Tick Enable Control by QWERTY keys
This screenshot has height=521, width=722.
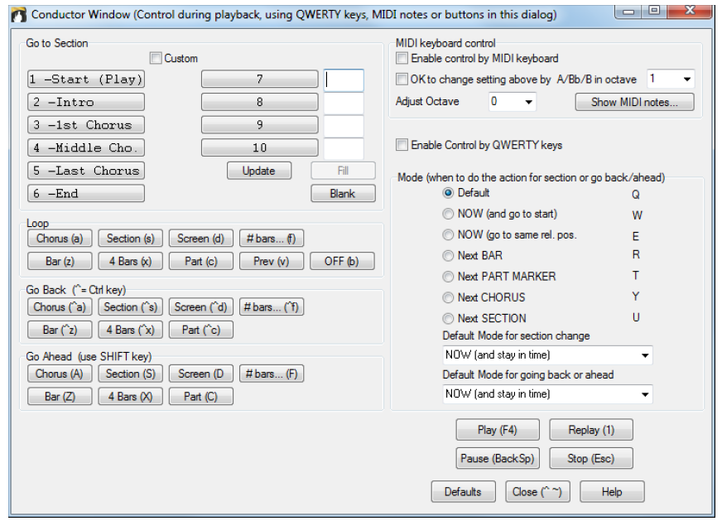point(402,145)
